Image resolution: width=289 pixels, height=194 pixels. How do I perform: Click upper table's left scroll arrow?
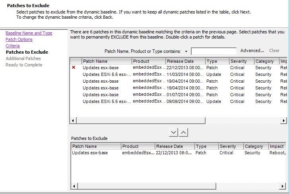click(x=73, y=120)
